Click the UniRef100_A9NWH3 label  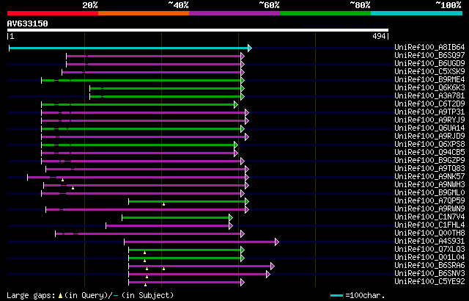click(x=429, y=185)
